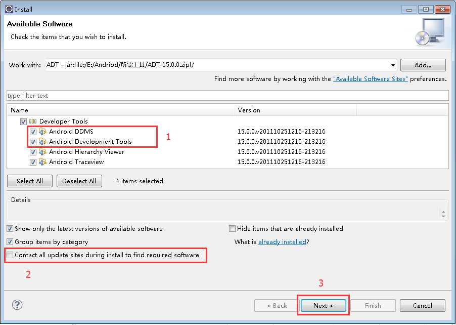The height and width of the screenshot is (325, 456).
Task: Maximize the Install window
Action: point(426,10)
